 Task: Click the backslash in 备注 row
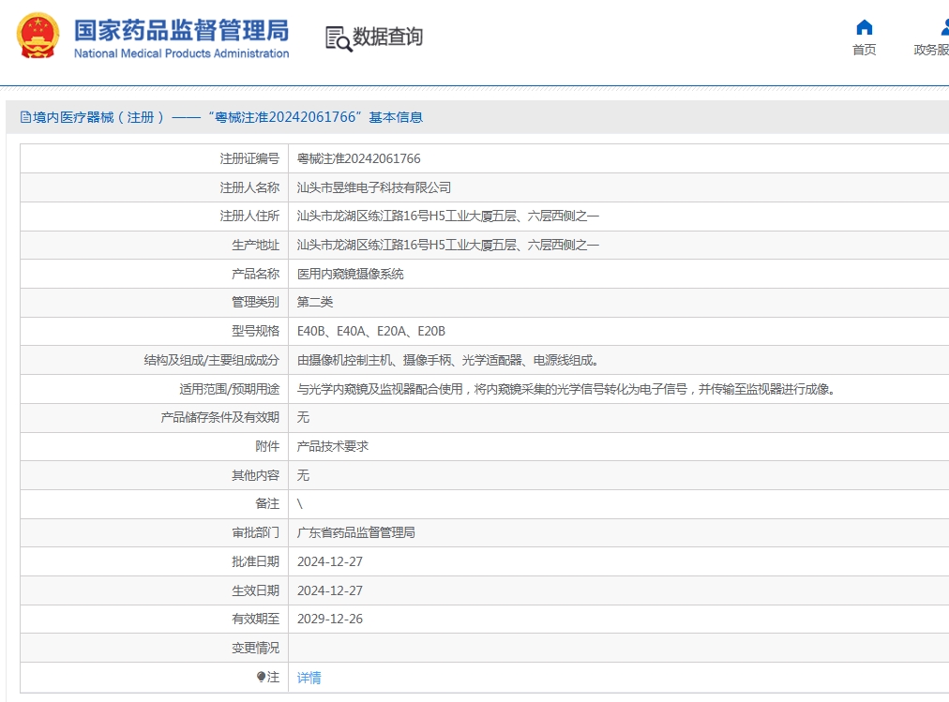(x=299, y=503)
